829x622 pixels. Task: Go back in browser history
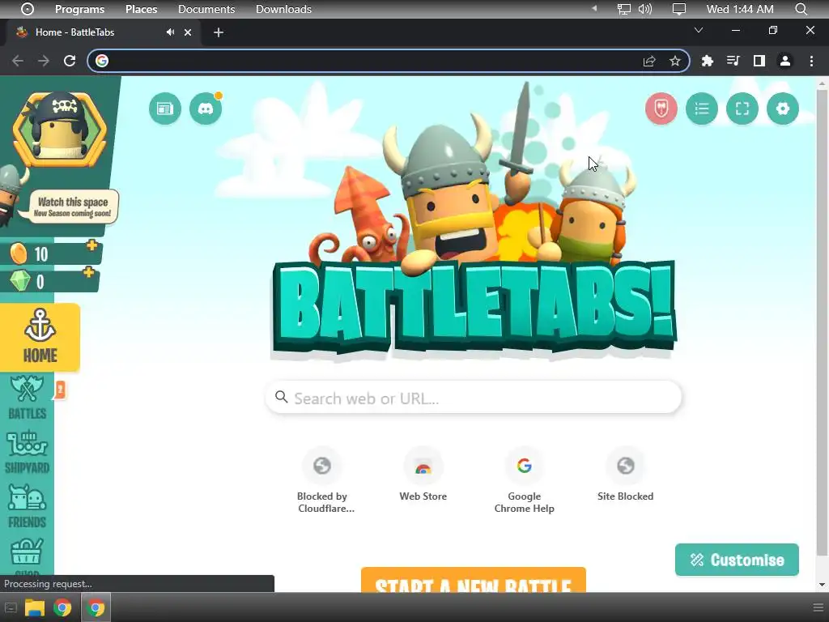tap(18, 61)
